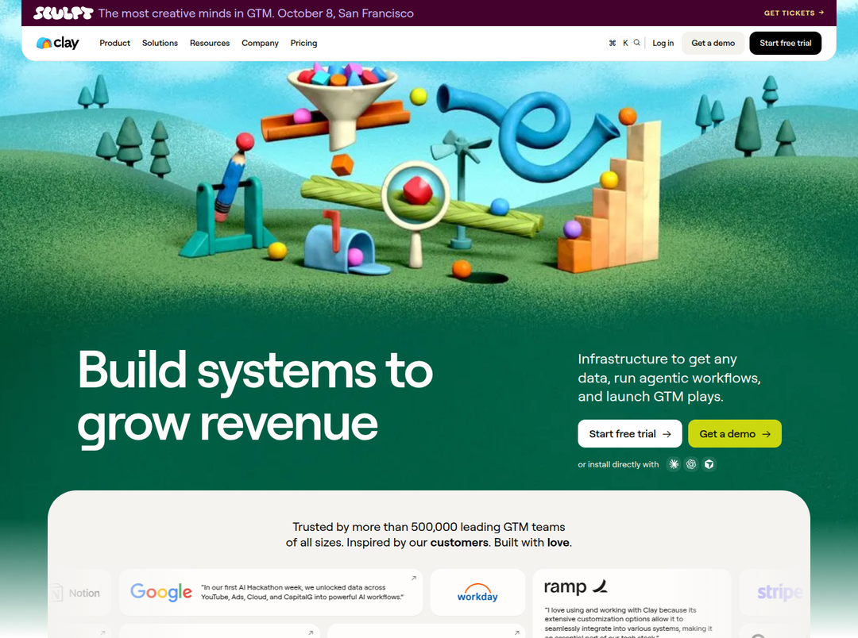Screen dimensions: 858x638
Task: Click the Ramp customer quote text
Action: click(628, 623)
